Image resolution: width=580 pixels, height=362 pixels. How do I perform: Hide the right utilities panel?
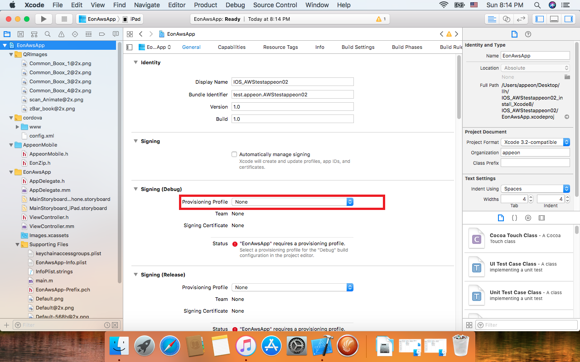(568, 19)
